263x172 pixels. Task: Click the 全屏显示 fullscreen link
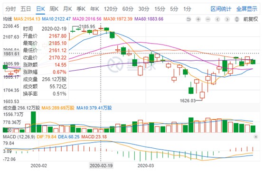pos(246,9)
